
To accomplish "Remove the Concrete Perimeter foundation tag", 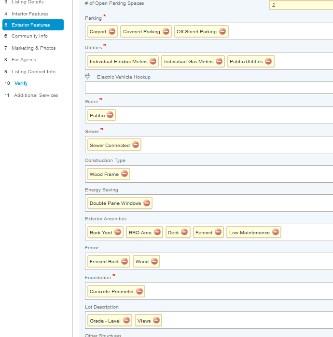I will [x=139, y=291].
